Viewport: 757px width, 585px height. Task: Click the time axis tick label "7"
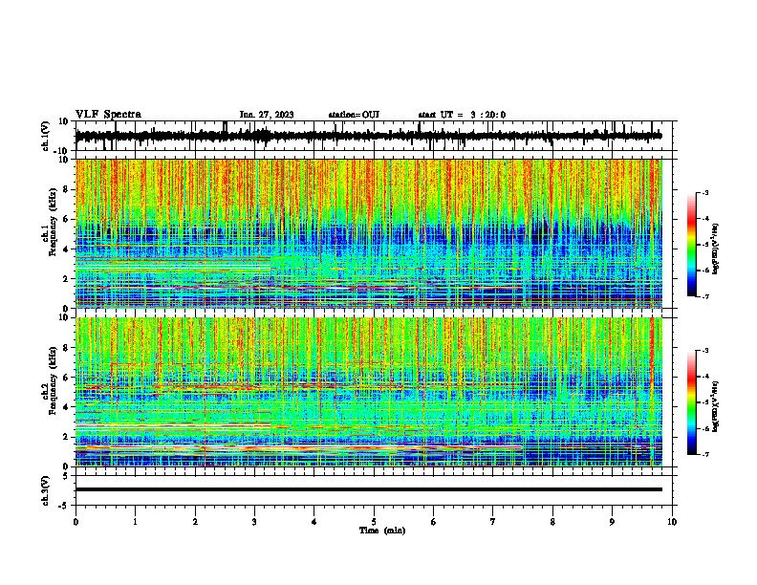[493, 522]
